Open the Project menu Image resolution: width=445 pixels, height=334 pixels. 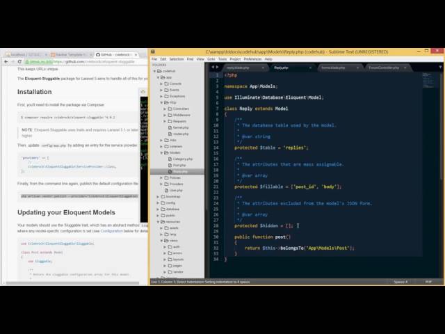pyautogui.click(x=235, y=59)
